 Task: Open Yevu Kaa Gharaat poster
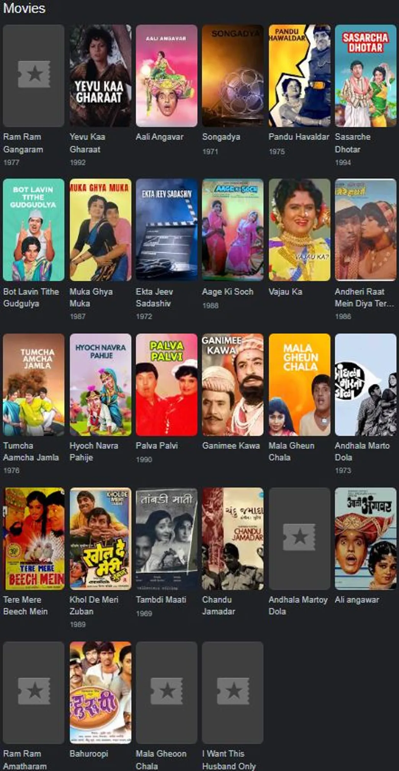tap(100, 76)
